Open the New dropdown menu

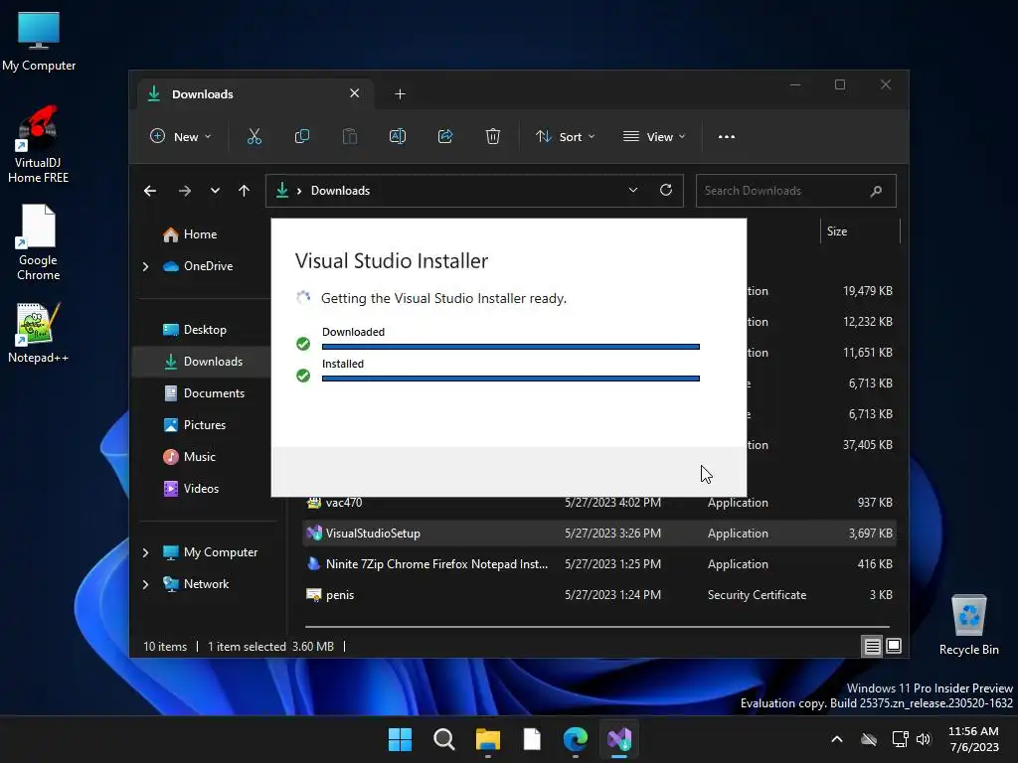[x=181, y=137]
